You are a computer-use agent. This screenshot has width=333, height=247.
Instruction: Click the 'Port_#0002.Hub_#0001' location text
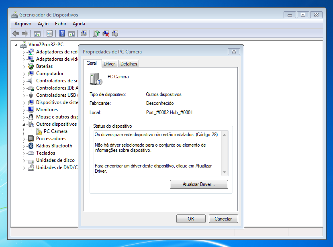click(169, 112)
